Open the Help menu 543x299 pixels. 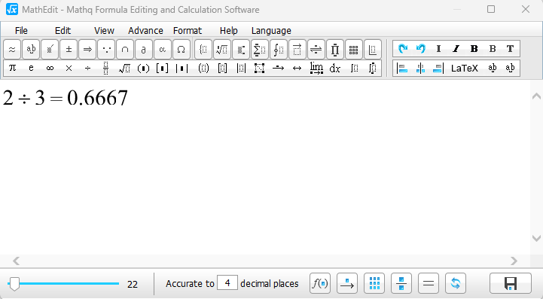228,30
